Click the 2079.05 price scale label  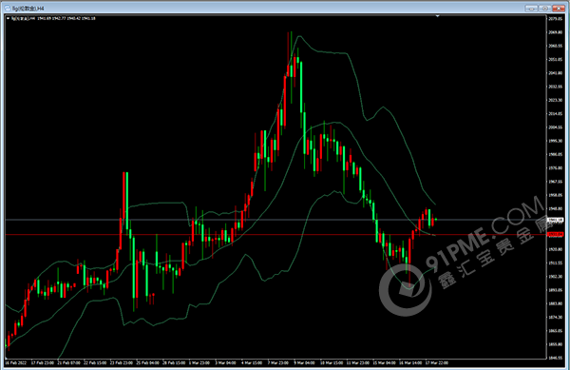tap(555, 19)
